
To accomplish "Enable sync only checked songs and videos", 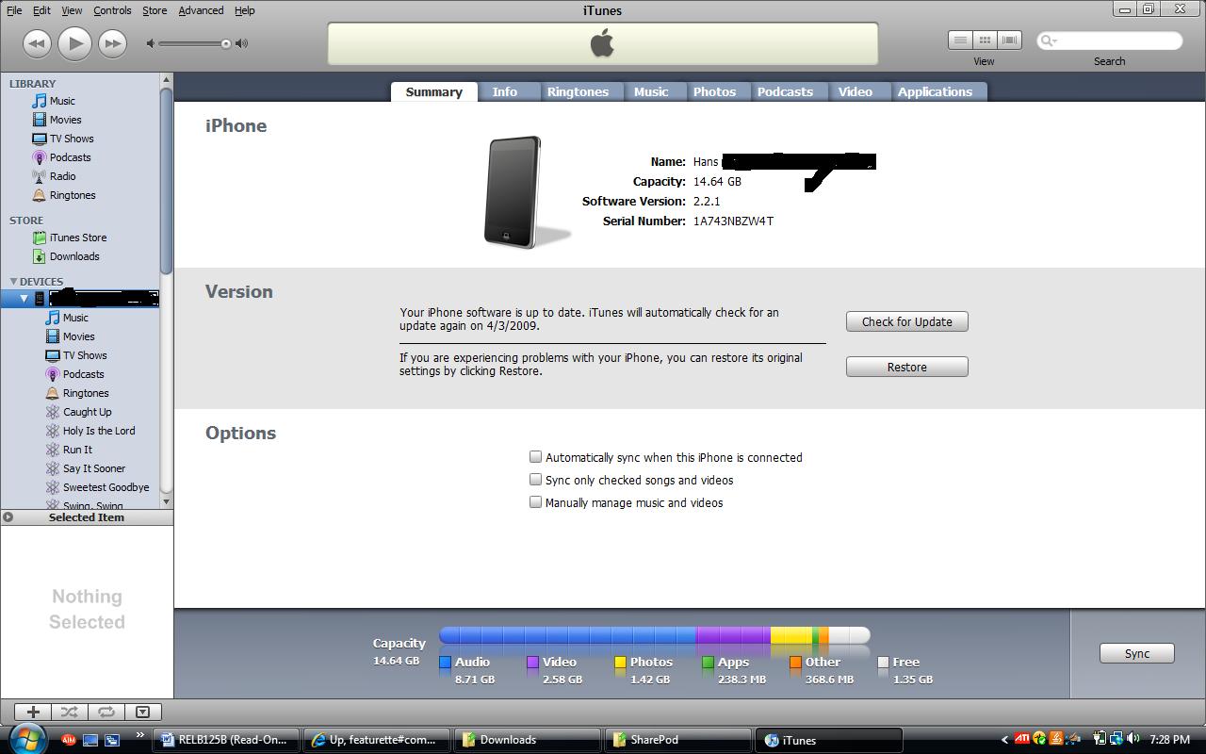I will click(535, 480).
